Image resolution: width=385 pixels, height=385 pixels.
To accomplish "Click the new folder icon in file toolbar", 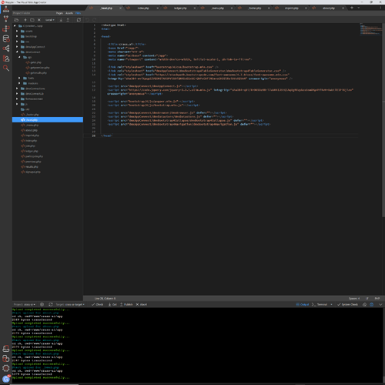I will (32, 20).
